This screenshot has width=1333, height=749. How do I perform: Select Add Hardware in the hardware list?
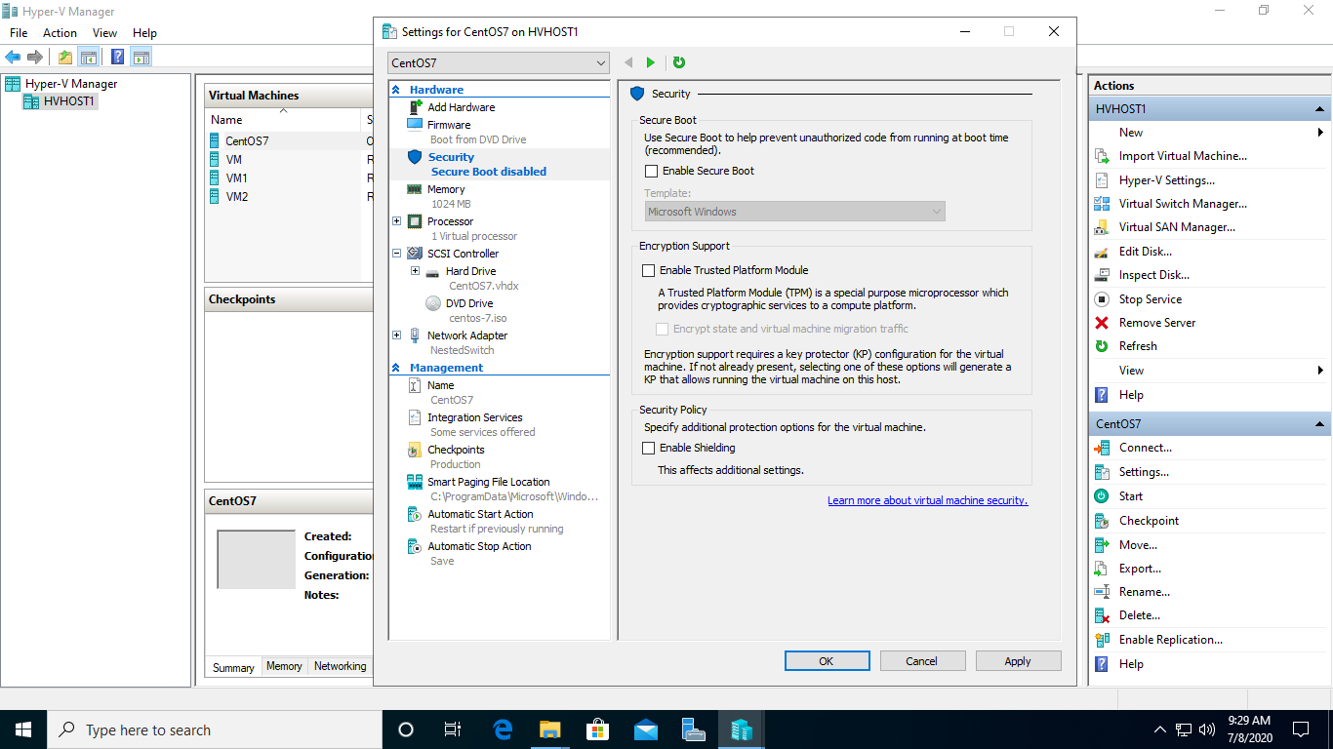tap(461, 107)
